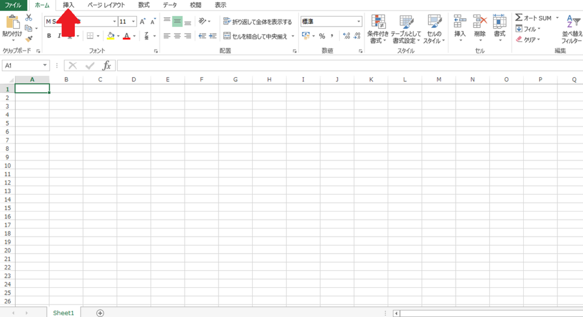This screenshot has height=317, width=583.
Task: Decrease indent in the alignment group
Action: pyautogui.click(x=202, y=36)
